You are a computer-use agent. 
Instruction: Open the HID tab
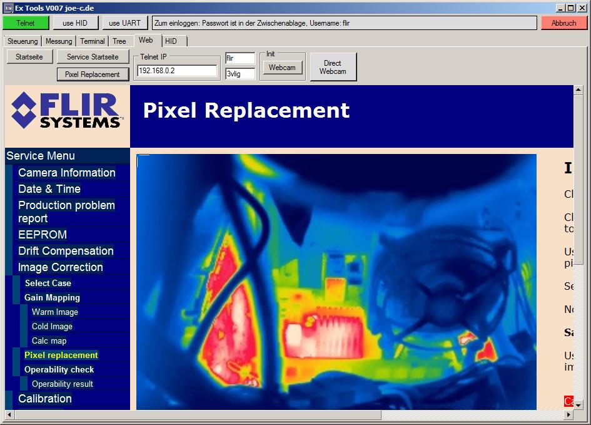tap(171, 41)
